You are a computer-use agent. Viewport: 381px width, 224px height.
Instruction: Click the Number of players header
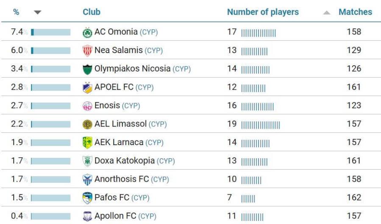click(263, 12)
